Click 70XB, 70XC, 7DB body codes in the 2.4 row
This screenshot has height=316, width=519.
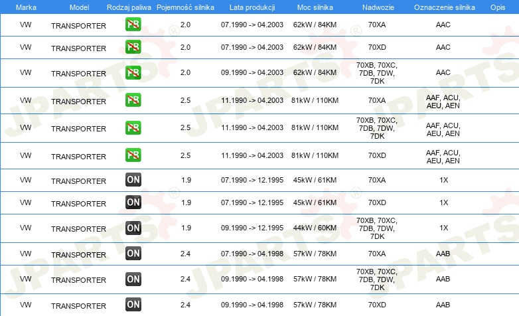[x=377, y=279]
